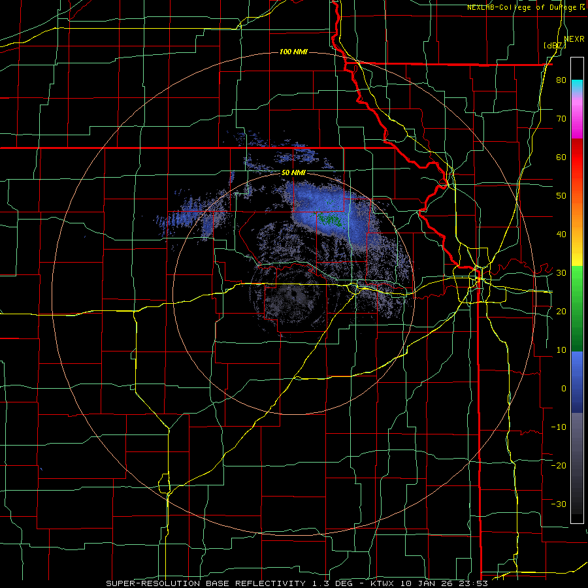Click the 50 dBZ scale value
This screenshot has height=588, width=588.
[561, 196]
